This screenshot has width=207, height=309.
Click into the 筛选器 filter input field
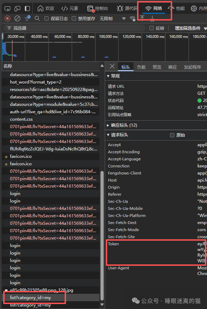76,28
